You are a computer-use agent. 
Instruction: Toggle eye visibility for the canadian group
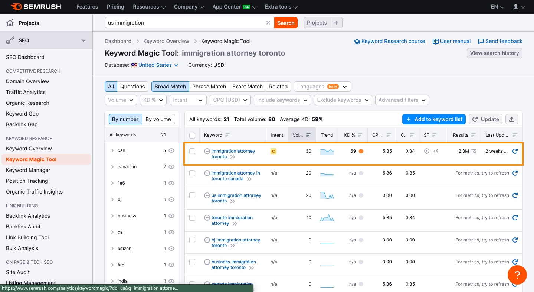[x=171, y=167]
